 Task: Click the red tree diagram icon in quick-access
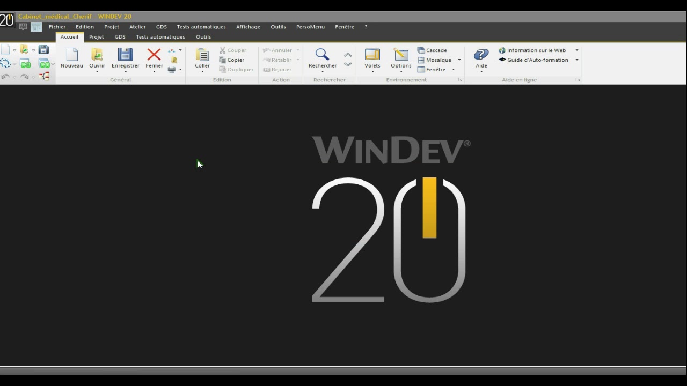(x=44, y=77)
